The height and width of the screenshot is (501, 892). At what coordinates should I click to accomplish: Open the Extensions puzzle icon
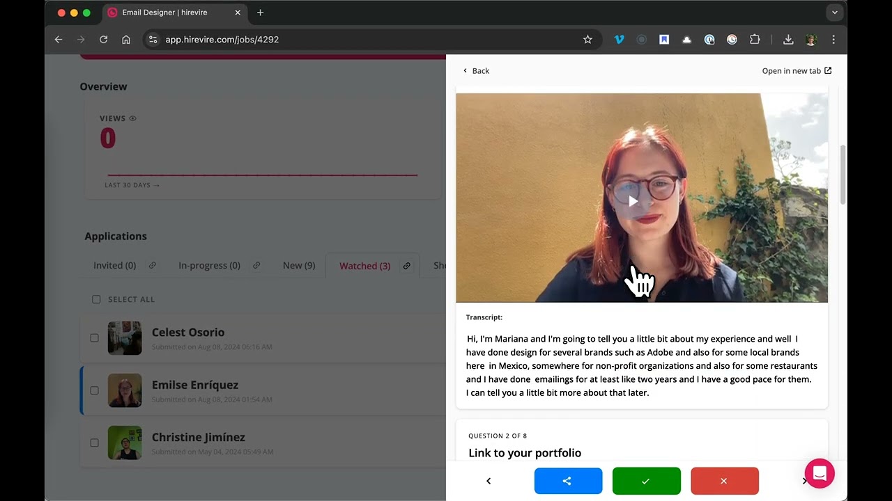(x=755, y=40)
